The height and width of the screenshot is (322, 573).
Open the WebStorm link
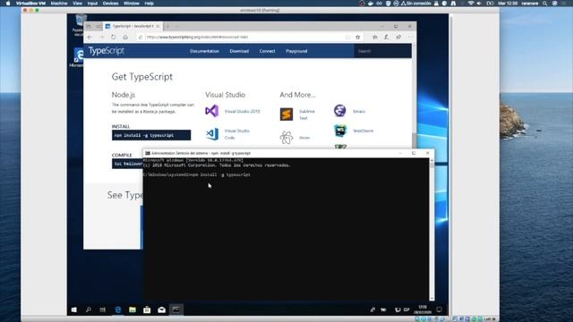point(363,131)
